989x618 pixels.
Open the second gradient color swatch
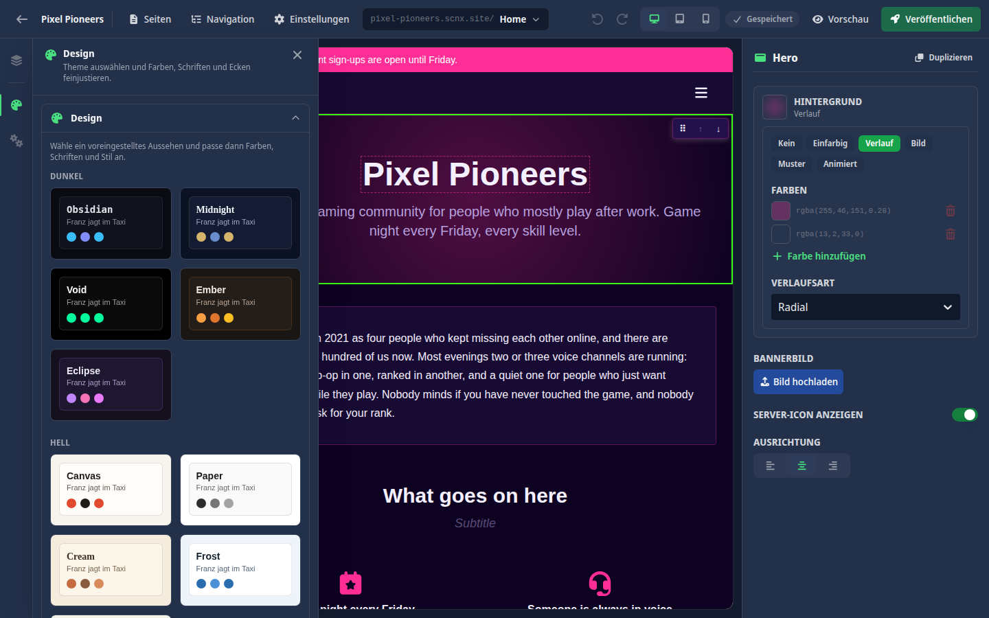point(781,234)
